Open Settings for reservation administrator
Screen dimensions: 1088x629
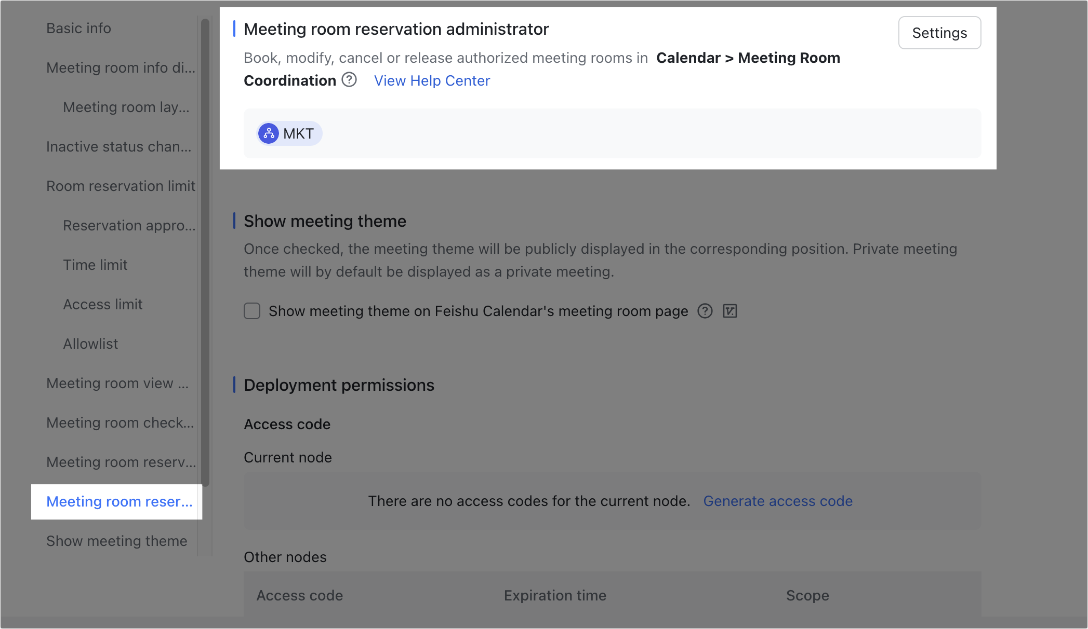[939, 33]
